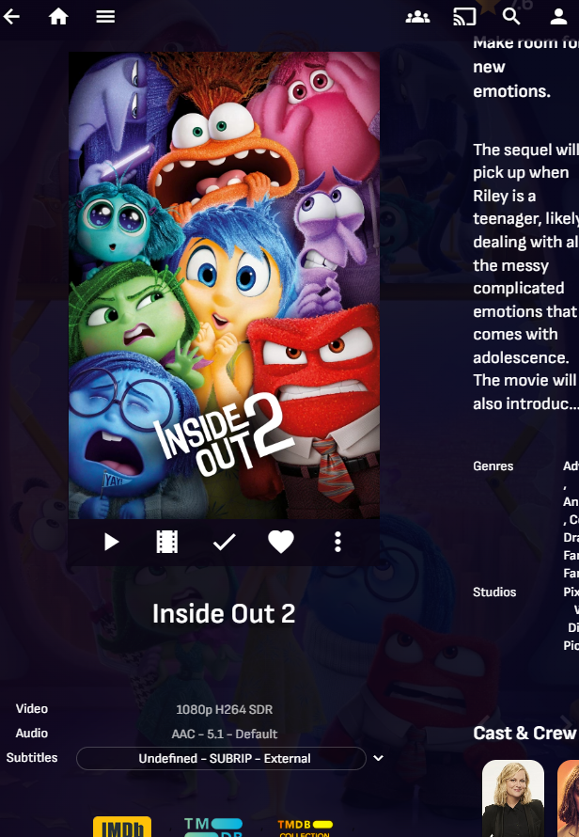The image size is (579, 837).
Task: Open the hamburger menu
Action: coord(105,17)
